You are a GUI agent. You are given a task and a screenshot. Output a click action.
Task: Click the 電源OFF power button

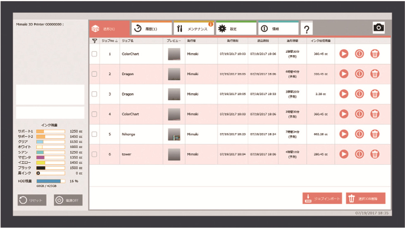click(x=68, y=200)
